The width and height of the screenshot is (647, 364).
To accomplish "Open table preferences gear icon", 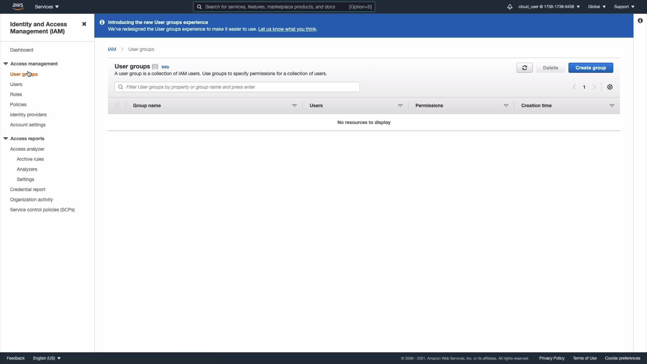I will 610,87.
